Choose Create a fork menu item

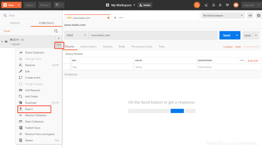click(x=39, y=78)
